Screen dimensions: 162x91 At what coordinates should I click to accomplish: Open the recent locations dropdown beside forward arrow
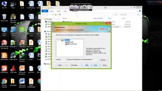click(50, 15)
